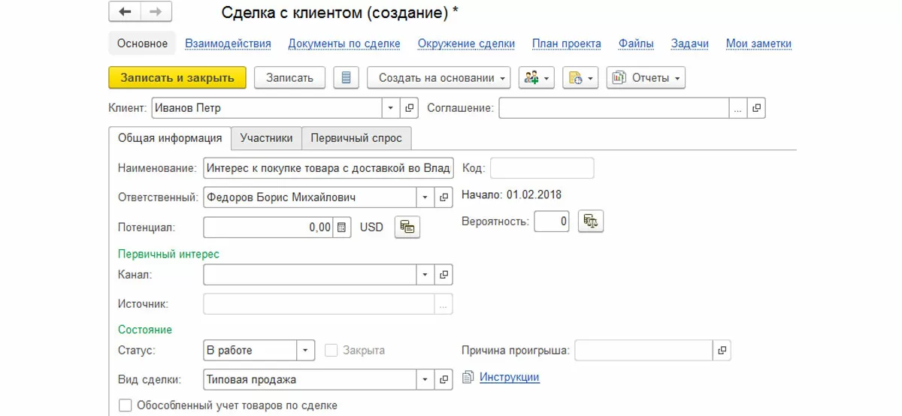Open the Канал dropdown list

425,275
